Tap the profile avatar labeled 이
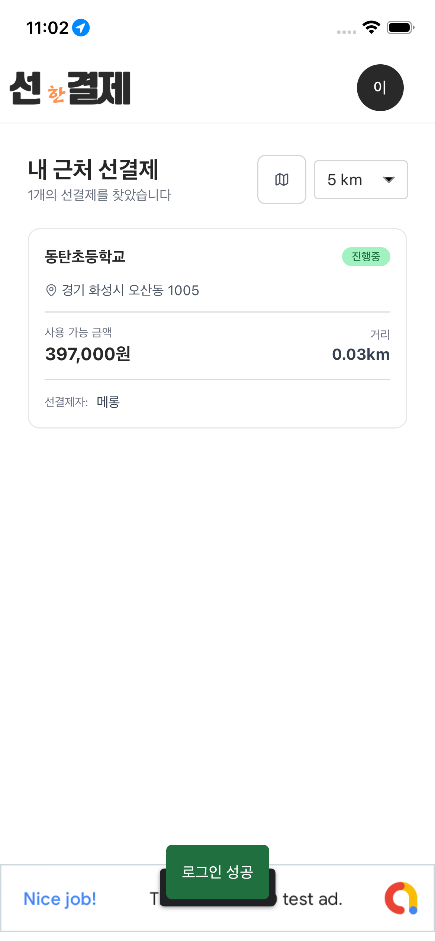The width and height of the screenshot is (435, 941). pos(380,88)
